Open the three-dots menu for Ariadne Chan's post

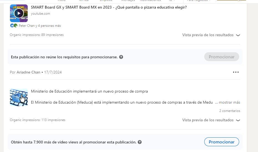click(236, 72)
